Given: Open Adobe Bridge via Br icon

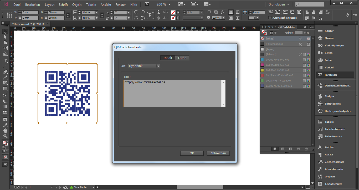Looking at the screenshot, I should click(147, 4).
